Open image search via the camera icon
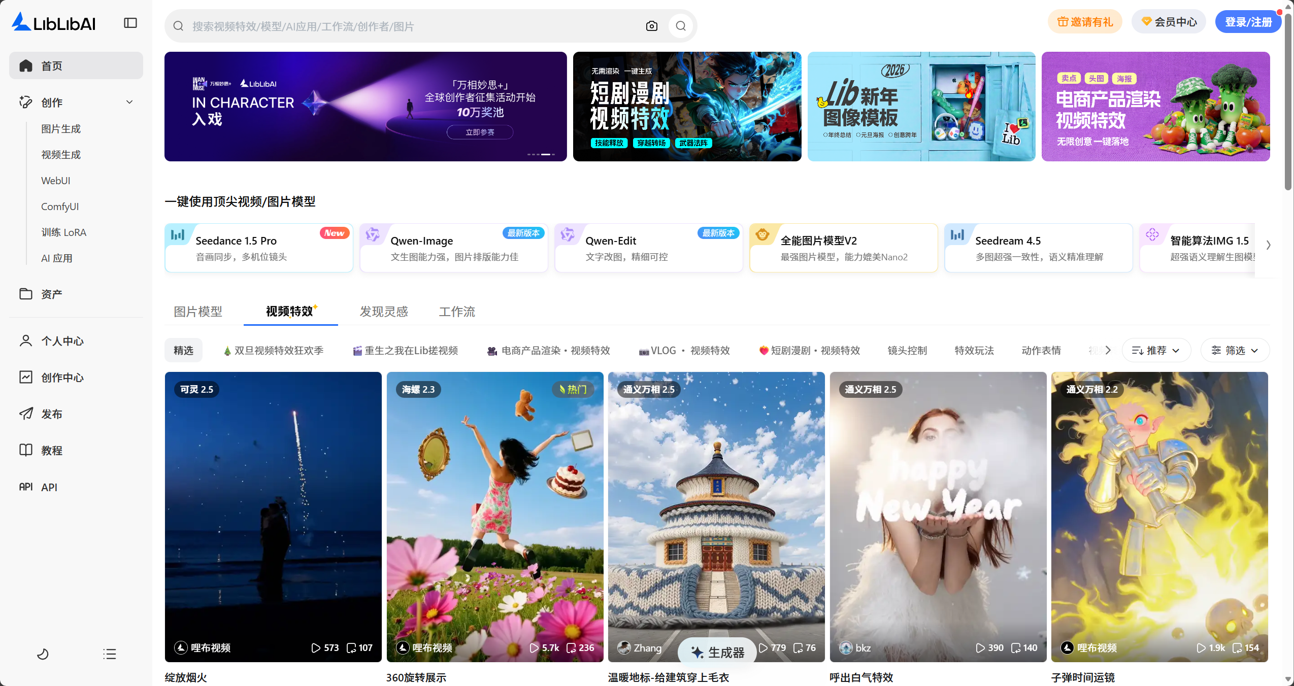The image size is (1294, 686). [651, 25]
